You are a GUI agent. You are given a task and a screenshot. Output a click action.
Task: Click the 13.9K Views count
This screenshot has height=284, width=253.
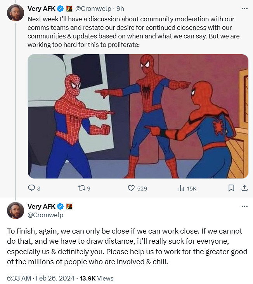coord(97,278)
